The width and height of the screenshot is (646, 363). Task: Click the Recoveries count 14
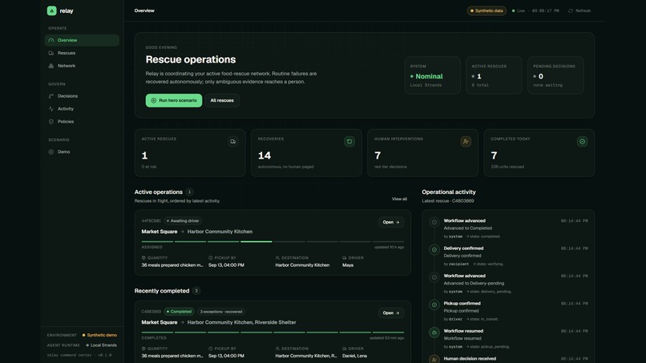[264, 155]
